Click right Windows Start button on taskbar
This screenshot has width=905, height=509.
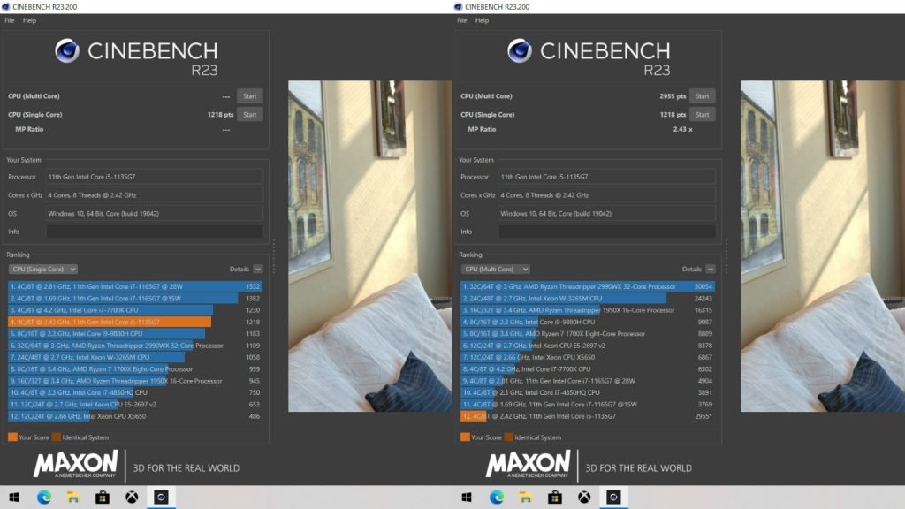pos(467,497)
